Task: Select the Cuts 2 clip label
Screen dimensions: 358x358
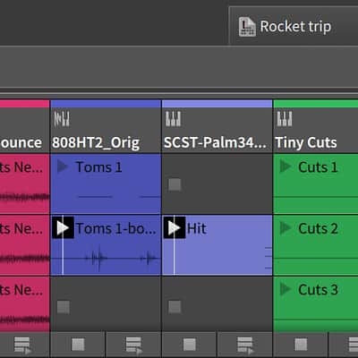Action: click(318, 228)
